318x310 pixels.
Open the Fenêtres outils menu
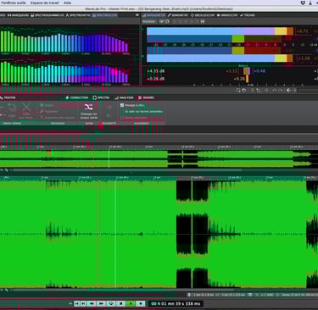tap(14, 3)
